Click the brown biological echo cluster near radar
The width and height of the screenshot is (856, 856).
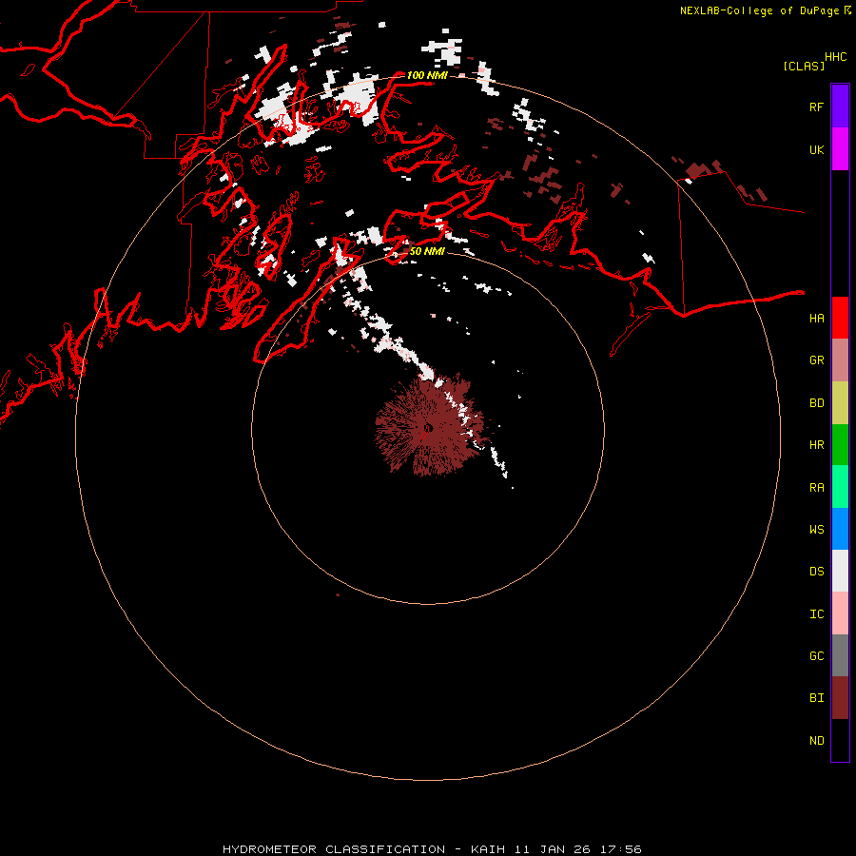(429, 426)
